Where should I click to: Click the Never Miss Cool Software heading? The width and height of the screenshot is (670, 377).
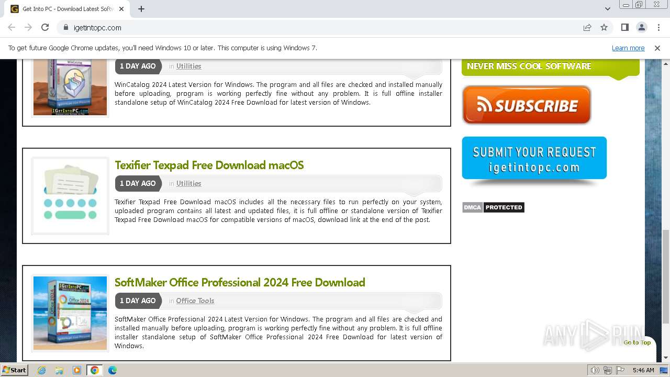pos(529,66)
